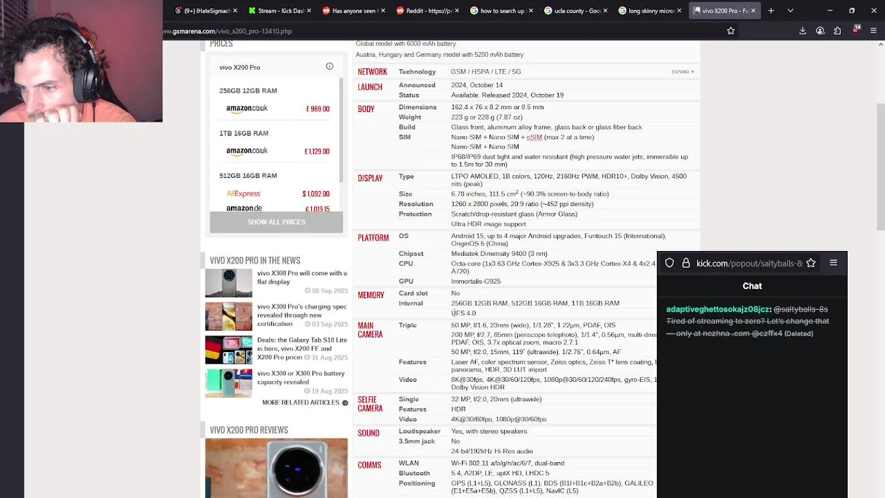This screenshot has width=885, height=498.
Task: Click the 'Mediatek Dimensity 9400 (3 nm)' chipset value
Action: tap(499, 254)
